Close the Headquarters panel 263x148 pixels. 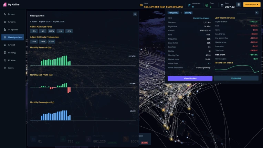[x=135, y=14]
